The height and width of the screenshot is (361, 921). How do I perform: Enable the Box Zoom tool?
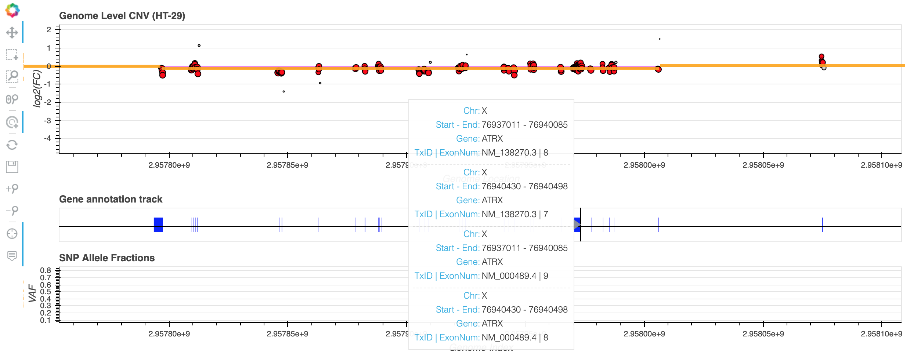click(12, 77)
